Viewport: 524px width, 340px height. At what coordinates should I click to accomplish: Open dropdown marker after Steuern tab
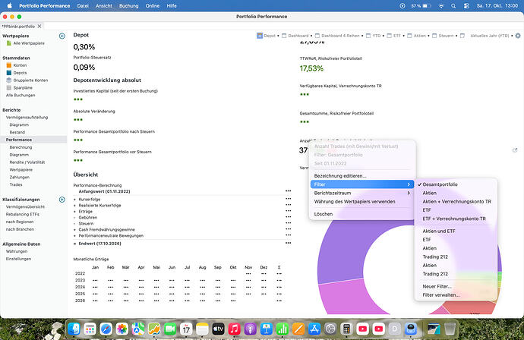(x=456, y=36)
